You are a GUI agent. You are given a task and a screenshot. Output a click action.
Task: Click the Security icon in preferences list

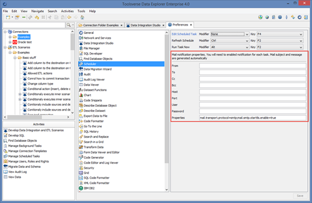pyautogui.click(x=81, y=168)
